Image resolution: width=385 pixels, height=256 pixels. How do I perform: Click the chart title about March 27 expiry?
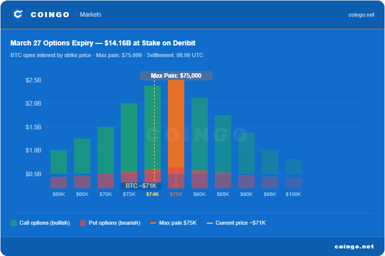[103, 43]
